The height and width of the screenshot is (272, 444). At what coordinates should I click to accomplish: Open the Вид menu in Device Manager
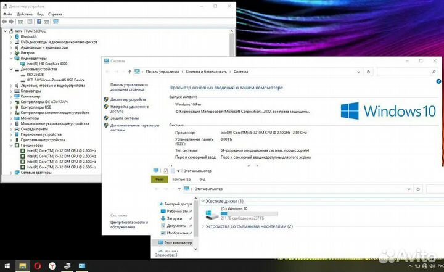40,14
